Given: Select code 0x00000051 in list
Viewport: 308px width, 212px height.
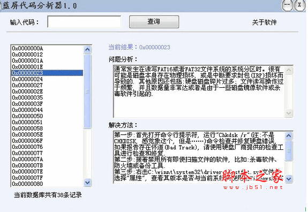Looking at the screenshot, I should pos(47,122).
